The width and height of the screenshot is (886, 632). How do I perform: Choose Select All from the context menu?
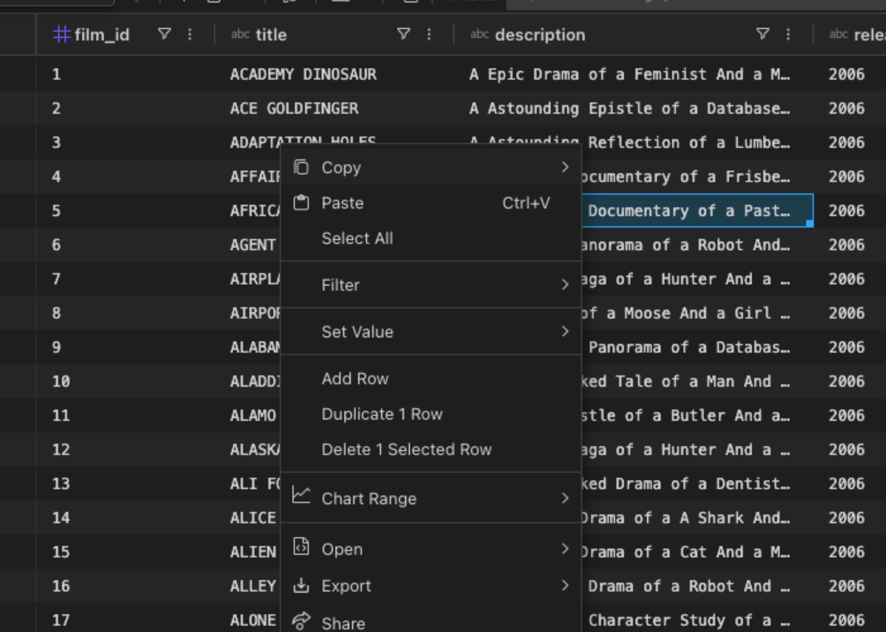tap(357, 238)
